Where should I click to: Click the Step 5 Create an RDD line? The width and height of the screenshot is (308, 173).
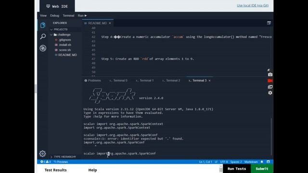148,59
